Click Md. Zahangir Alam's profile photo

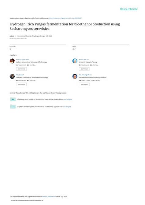(75, 76)
